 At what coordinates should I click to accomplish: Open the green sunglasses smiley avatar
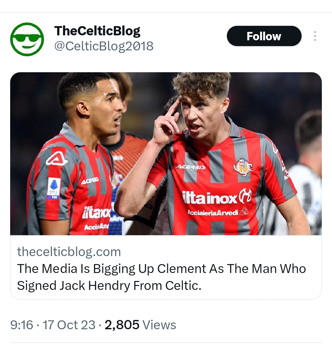27,39
